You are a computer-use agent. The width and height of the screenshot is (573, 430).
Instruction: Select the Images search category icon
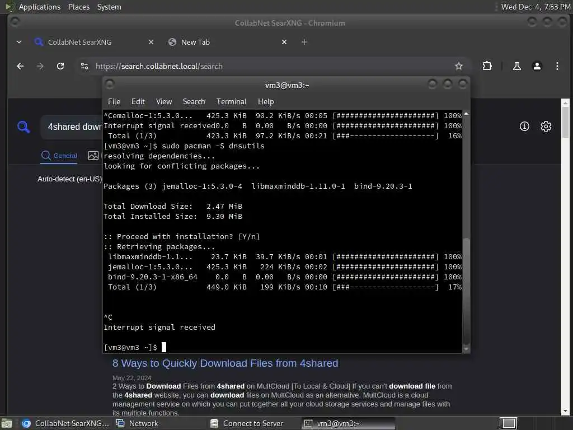pyautogui.click(x=93, y=156)
